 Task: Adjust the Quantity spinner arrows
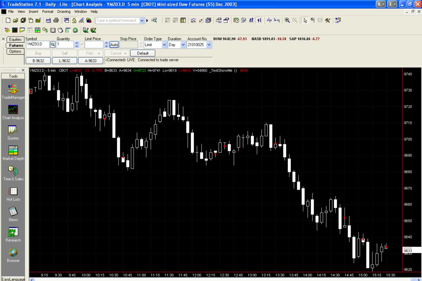coord(76,45)
